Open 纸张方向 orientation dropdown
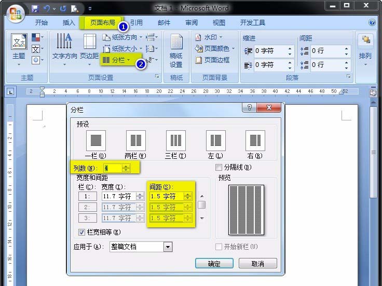 pos(122,37)
